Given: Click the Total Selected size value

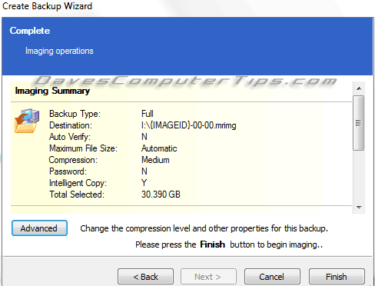Looking at the screenshot, I should pyautogui.click(x=161, y=195).
